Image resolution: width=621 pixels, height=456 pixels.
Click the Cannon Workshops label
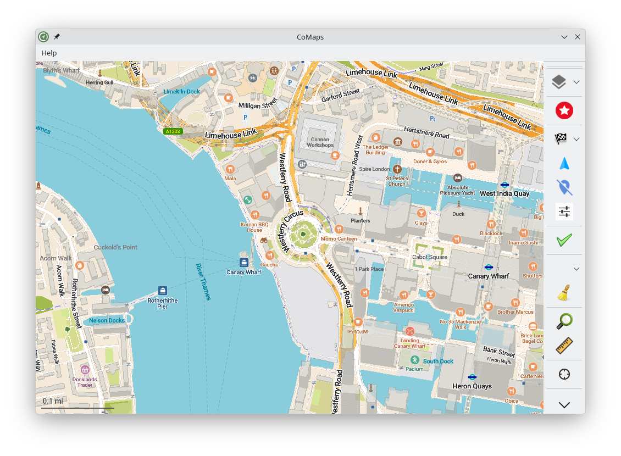click(x=320, y=142)
